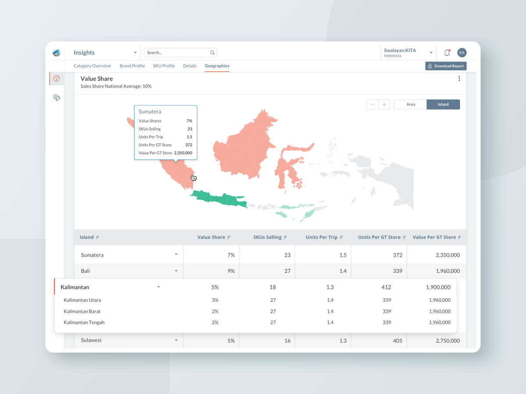Viewport: 526px width, 394px height.
Task: Sort by Value Share column icon
Action: click(229, 237)
